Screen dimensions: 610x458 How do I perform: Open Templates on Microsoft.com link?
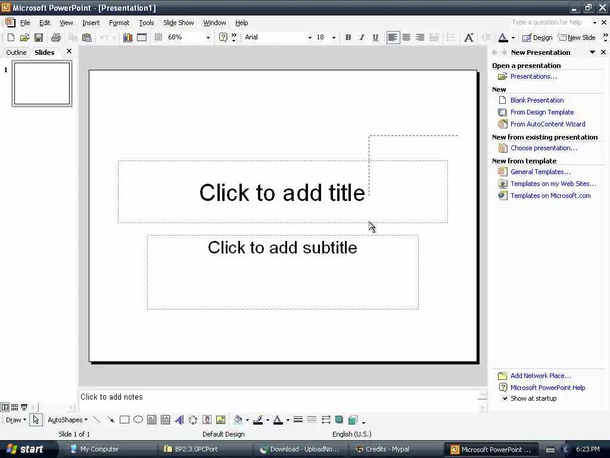tap(550, 196)
